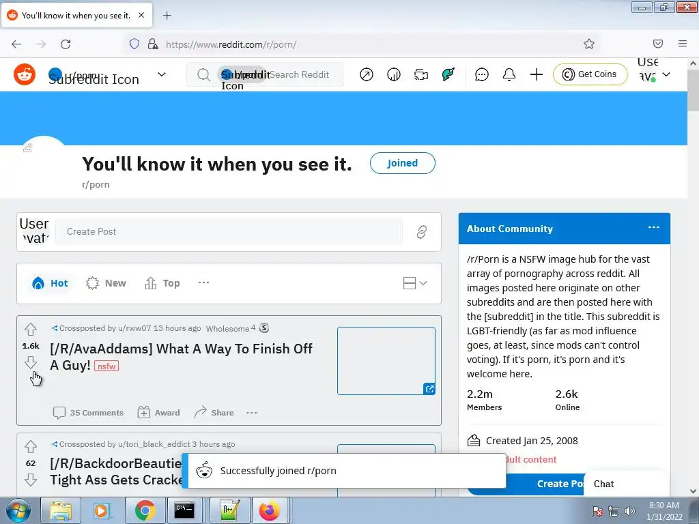Open the AvaAddams post title
This screenshot has height=524, width=699.
[181, 357]
